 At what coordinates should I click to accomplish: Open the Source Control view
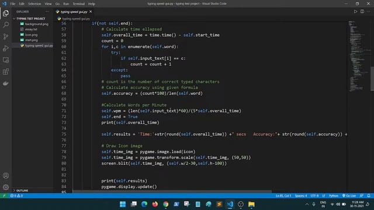(6, 36)
